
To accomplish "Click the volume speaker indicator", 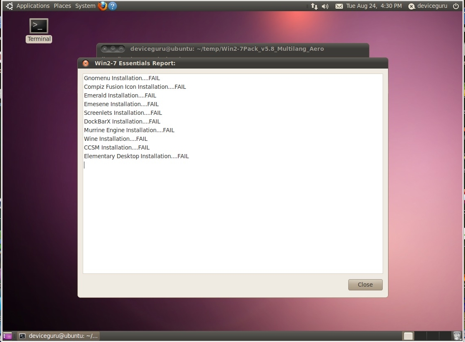I will pos(325,6).
